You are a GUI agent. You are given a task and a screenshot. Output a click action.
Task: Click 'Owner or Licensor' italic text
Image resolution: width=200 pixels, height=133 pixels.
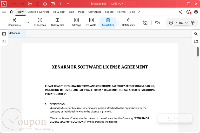(61, 118)
